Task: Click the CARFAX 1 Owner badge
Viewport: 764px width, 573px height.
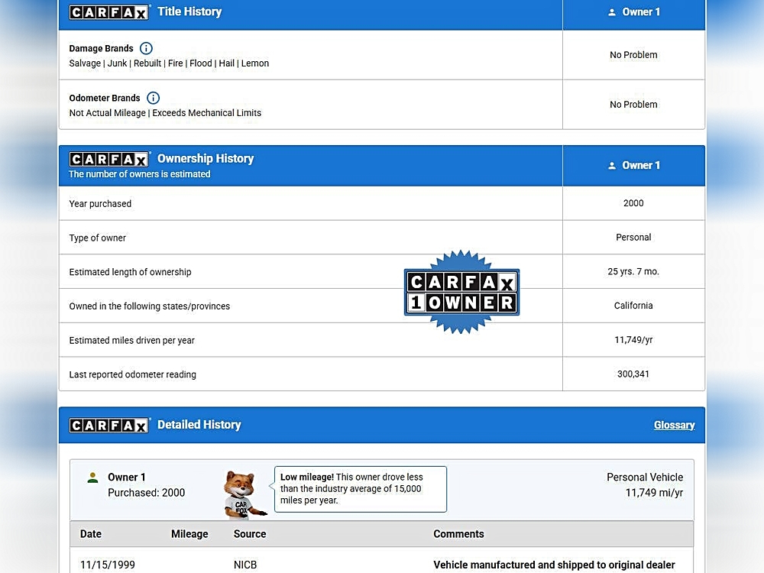Action: click(461, 292)
